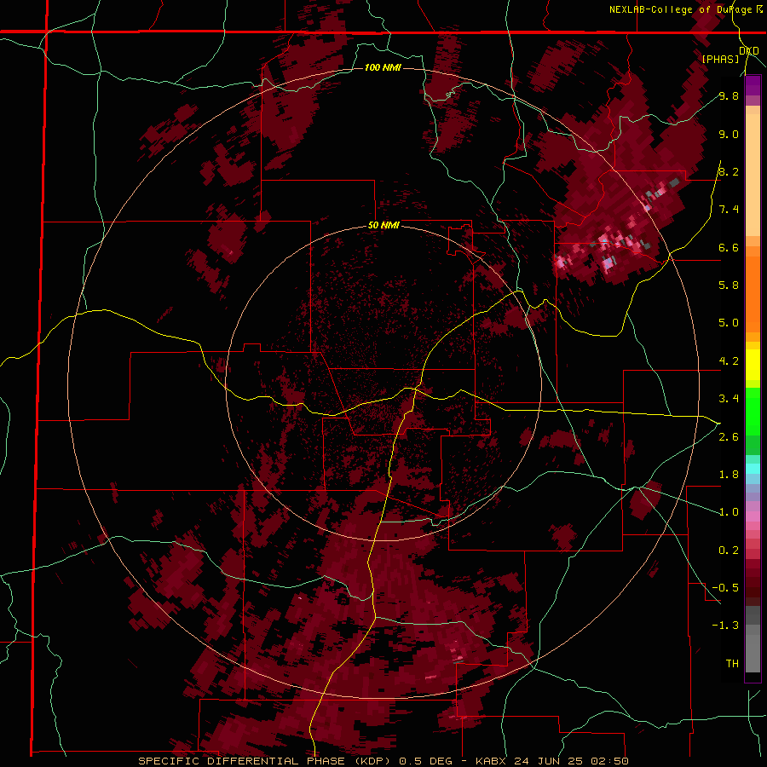The height and width of the screenshot is (767, 767).
Task: Select the 1.0 scale value
Action: (729, 512)
